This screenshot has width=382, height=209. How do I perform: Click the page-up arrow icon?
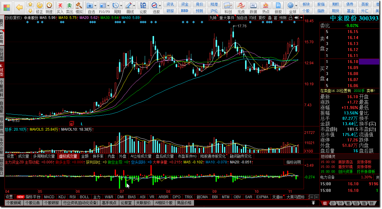30,4
